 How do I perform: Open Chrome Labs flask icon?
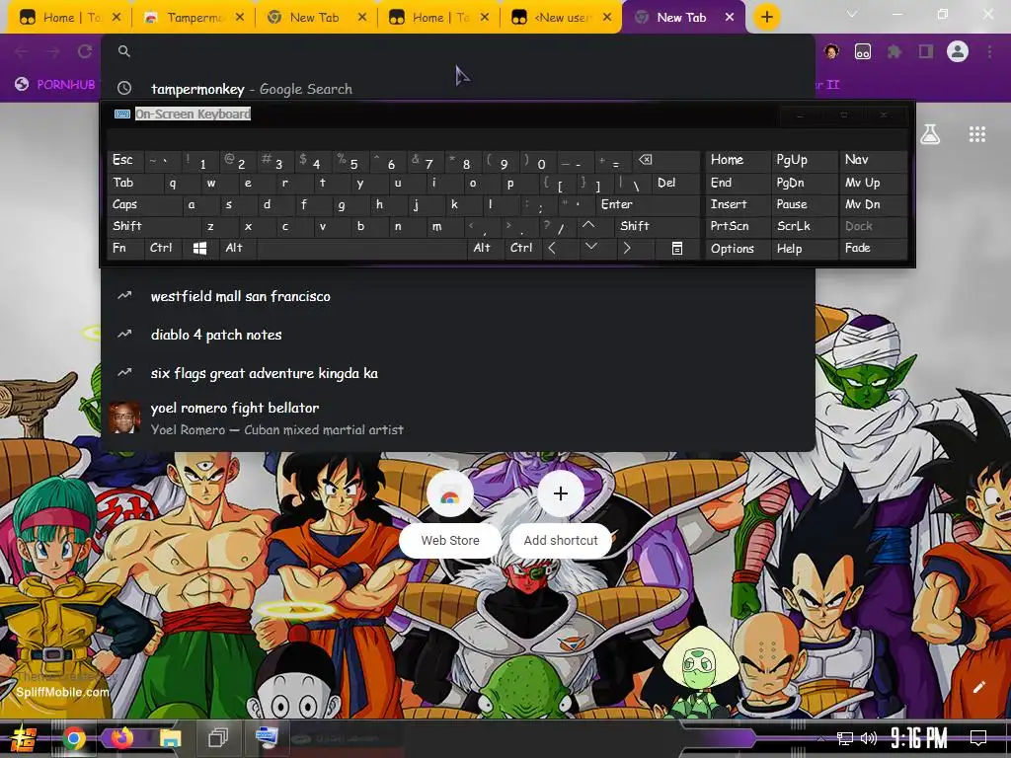[x=930, y=134]
